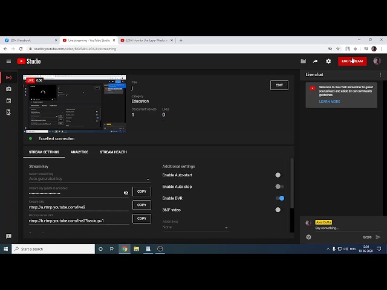The image size is (387, 290).
Task: Click the END STREAM button
Action: coord(352,61)
